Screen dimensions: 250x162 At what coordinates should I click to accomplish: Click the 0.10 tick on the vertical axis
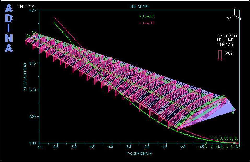point(32,90)
